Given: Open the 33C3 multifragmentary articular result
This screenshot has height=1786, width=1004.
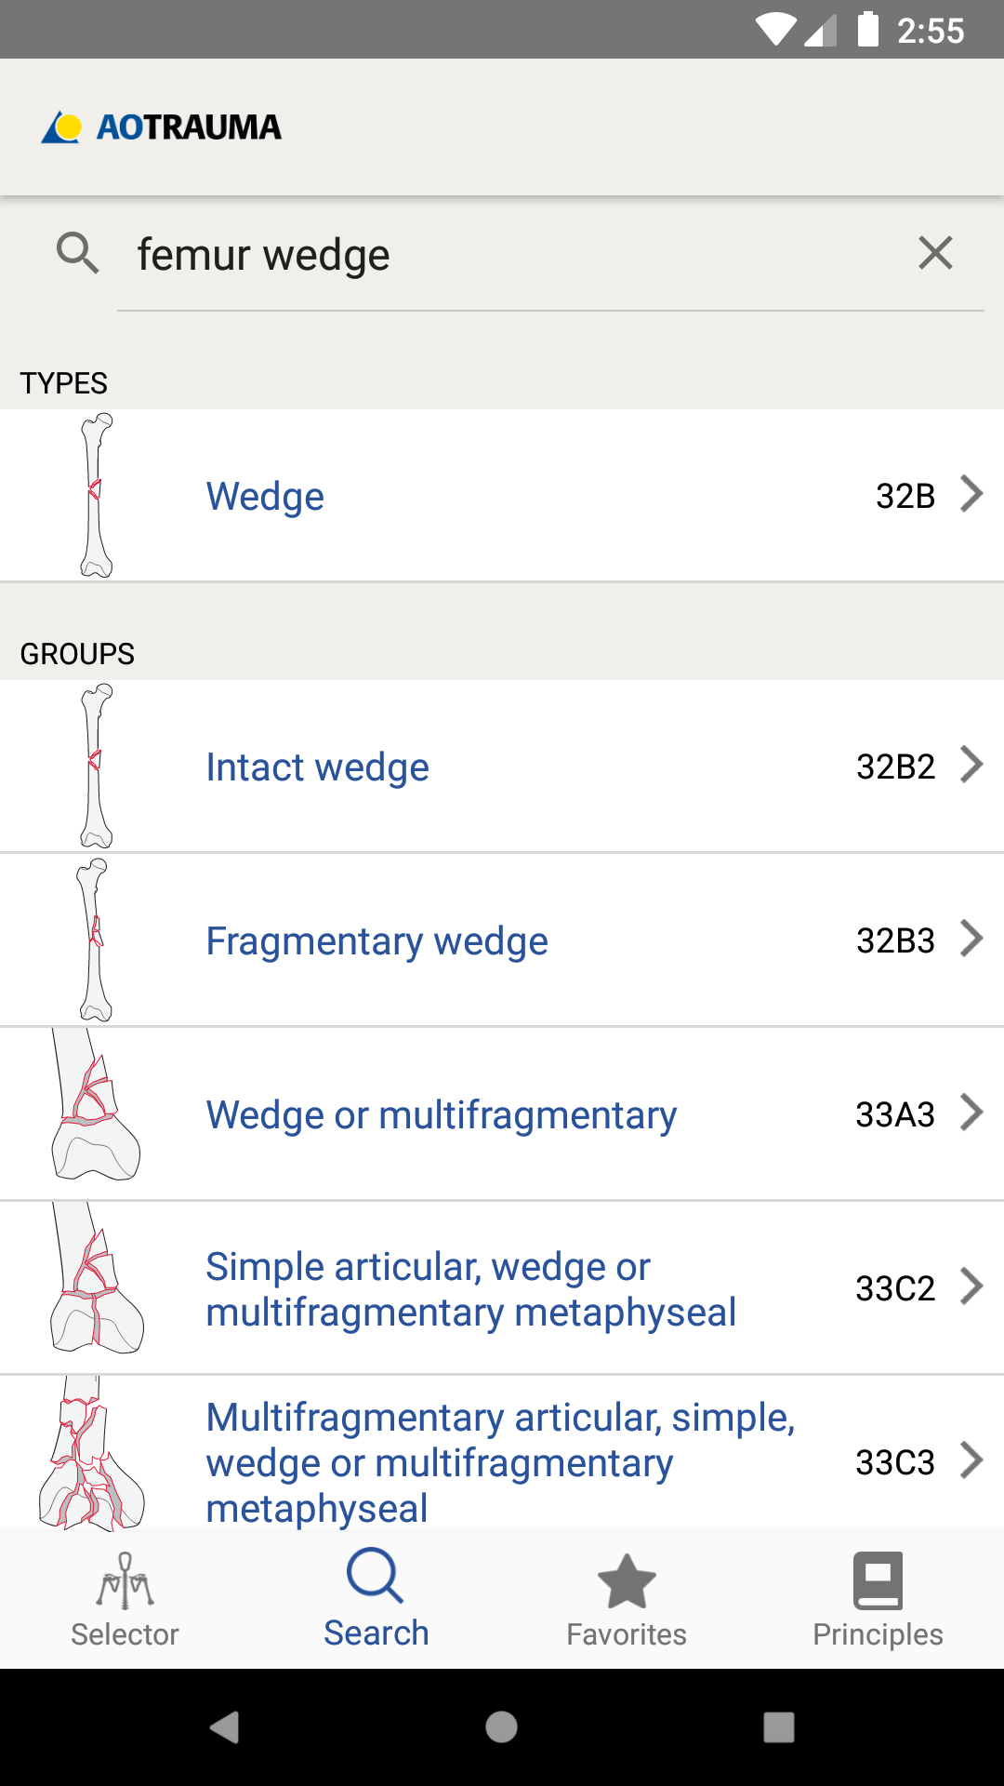Looking at the screenshot, I should pyautogui.click(x=502, y=1453).
